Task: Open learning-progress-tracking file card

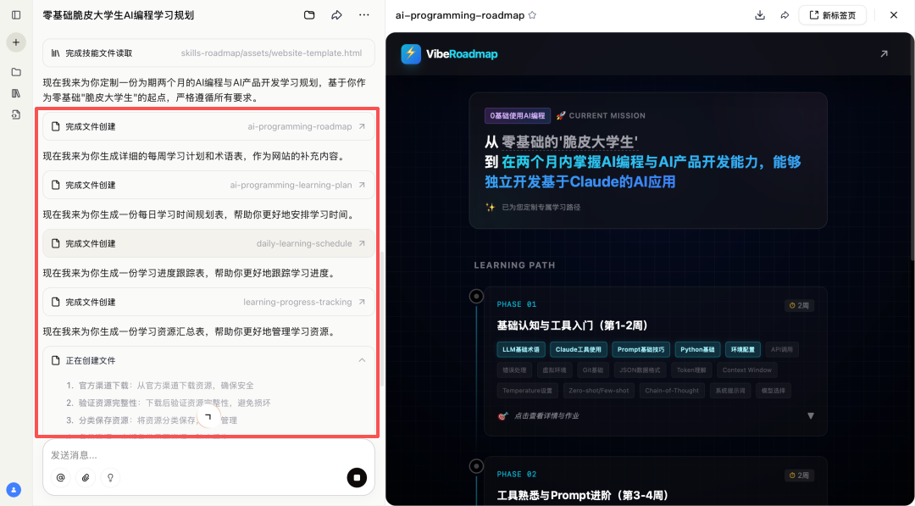Action: click(209, 302)
